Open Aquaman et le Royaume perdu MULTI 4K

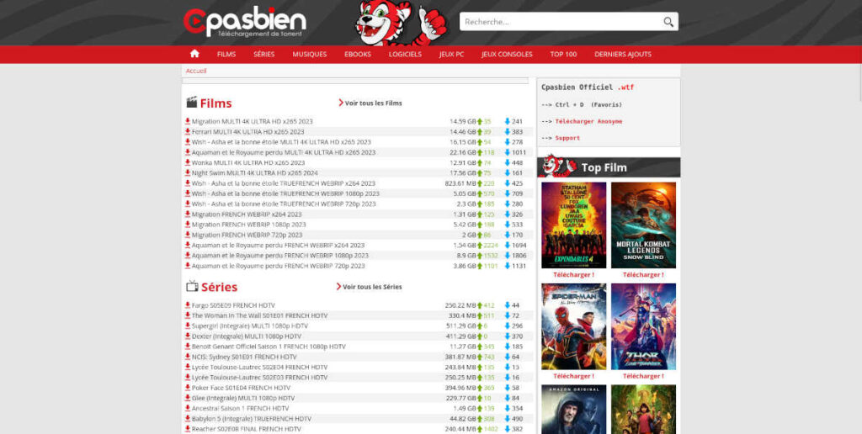coord(284,152)
